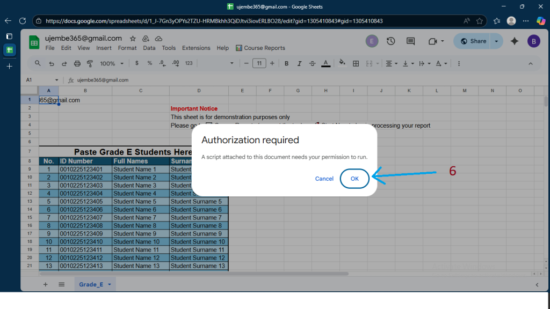Click OK in the Authorization required dialog
The height and width of the screenshot is (309, 550).
point(354,179)
